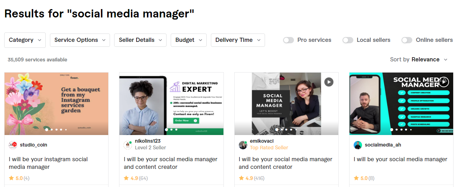Select first carousel dot on studio_coin image
This screenshot has height=187, width=464.
pos(47,129)
